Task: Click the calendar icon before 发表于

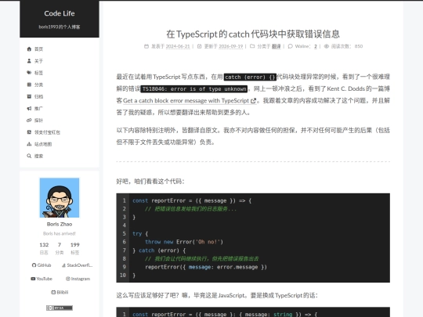Action: click(146, 46)
